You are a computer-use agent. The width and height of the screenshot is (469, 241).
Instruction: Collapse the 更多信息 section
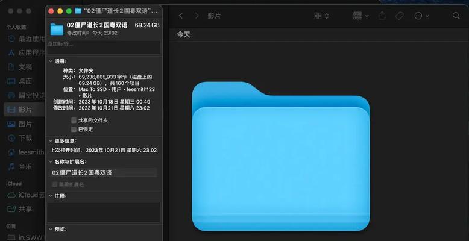click(x=51, y=140)
